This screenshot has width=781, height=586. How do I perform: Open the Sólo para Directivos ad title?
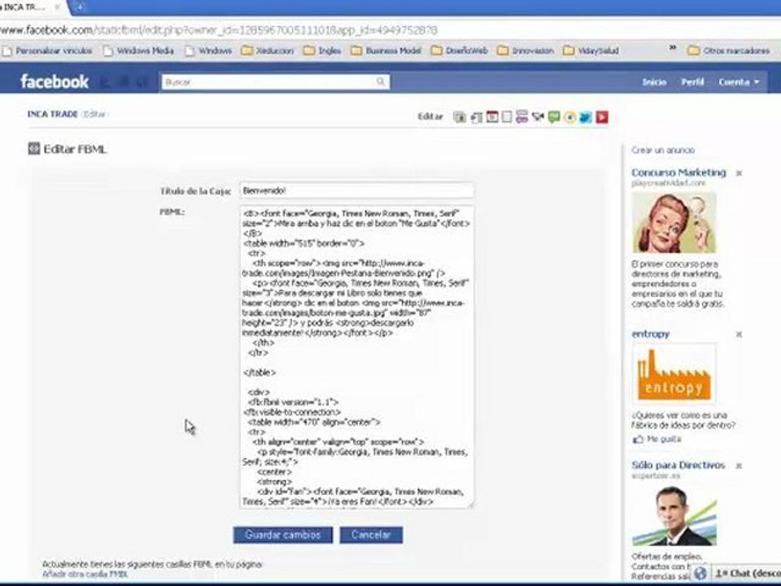coord(678,465)
